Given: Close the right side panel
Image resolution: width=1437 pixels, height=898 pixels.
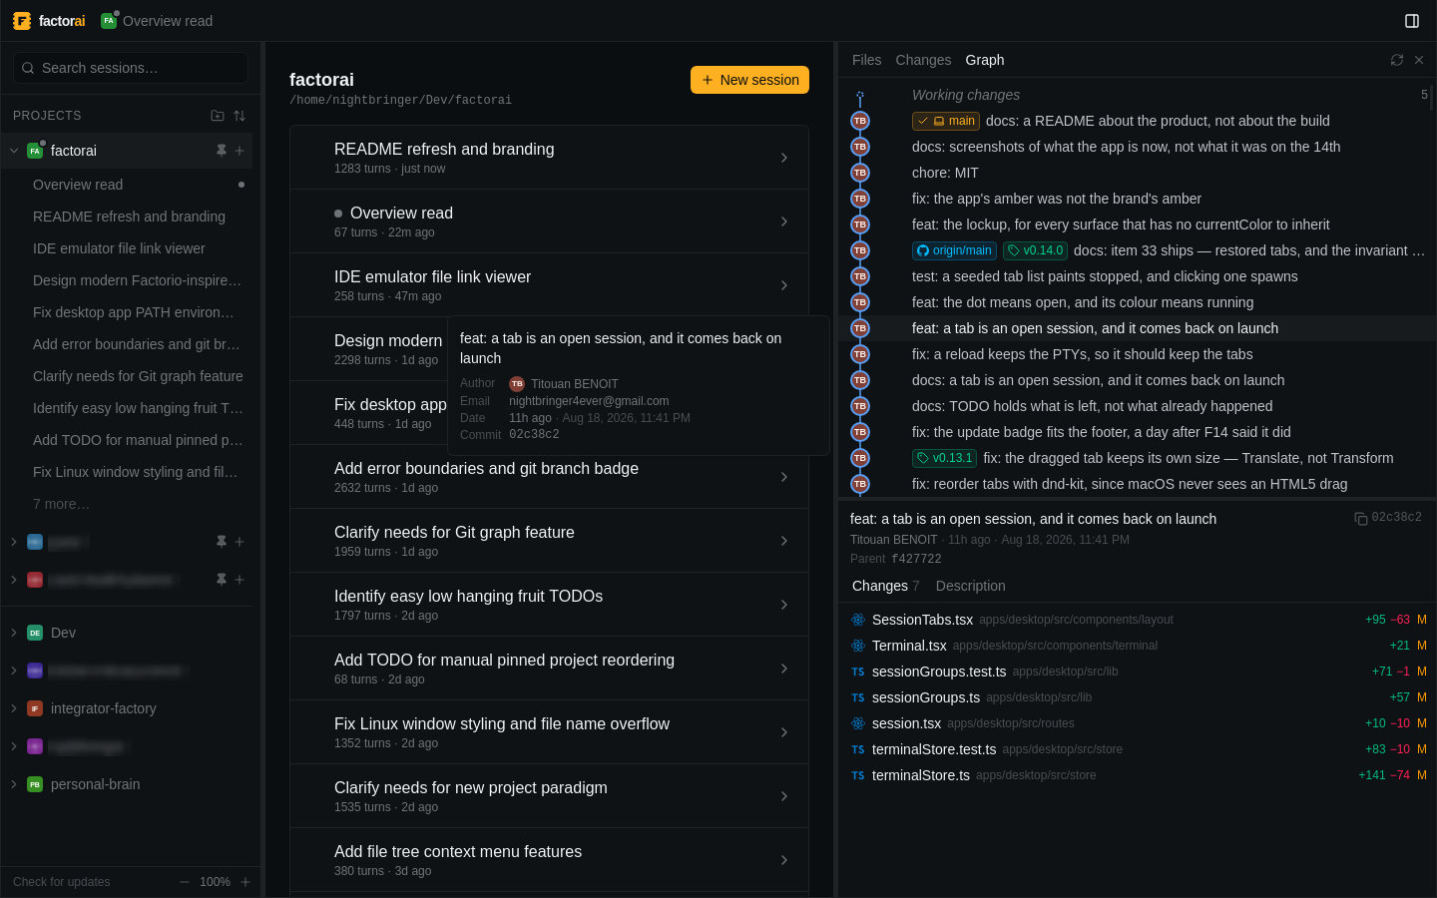Looking at the screenshot, I should point(1419,60).
